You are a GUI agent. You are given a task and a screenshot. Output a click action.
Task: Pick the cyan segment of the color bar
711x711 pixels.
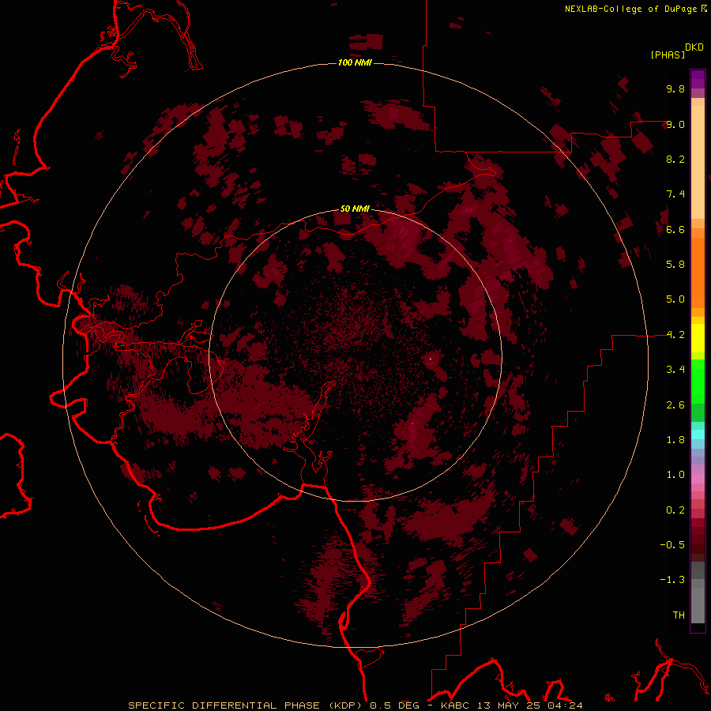[x=698, y=434]
